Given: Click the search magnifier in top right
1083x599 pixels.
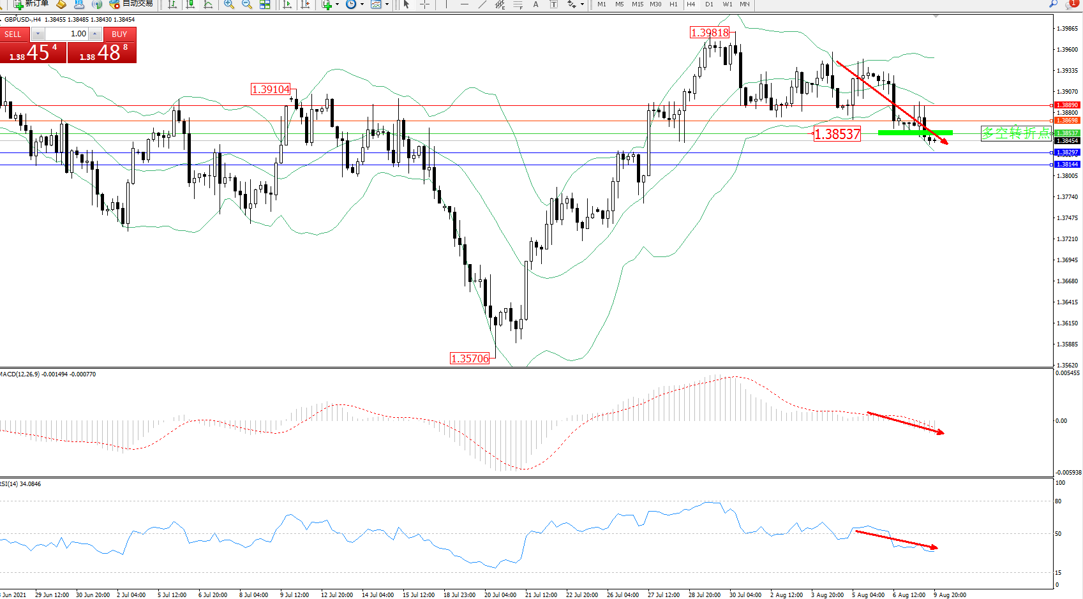Looking at the screenshot, I should 1053,4.
